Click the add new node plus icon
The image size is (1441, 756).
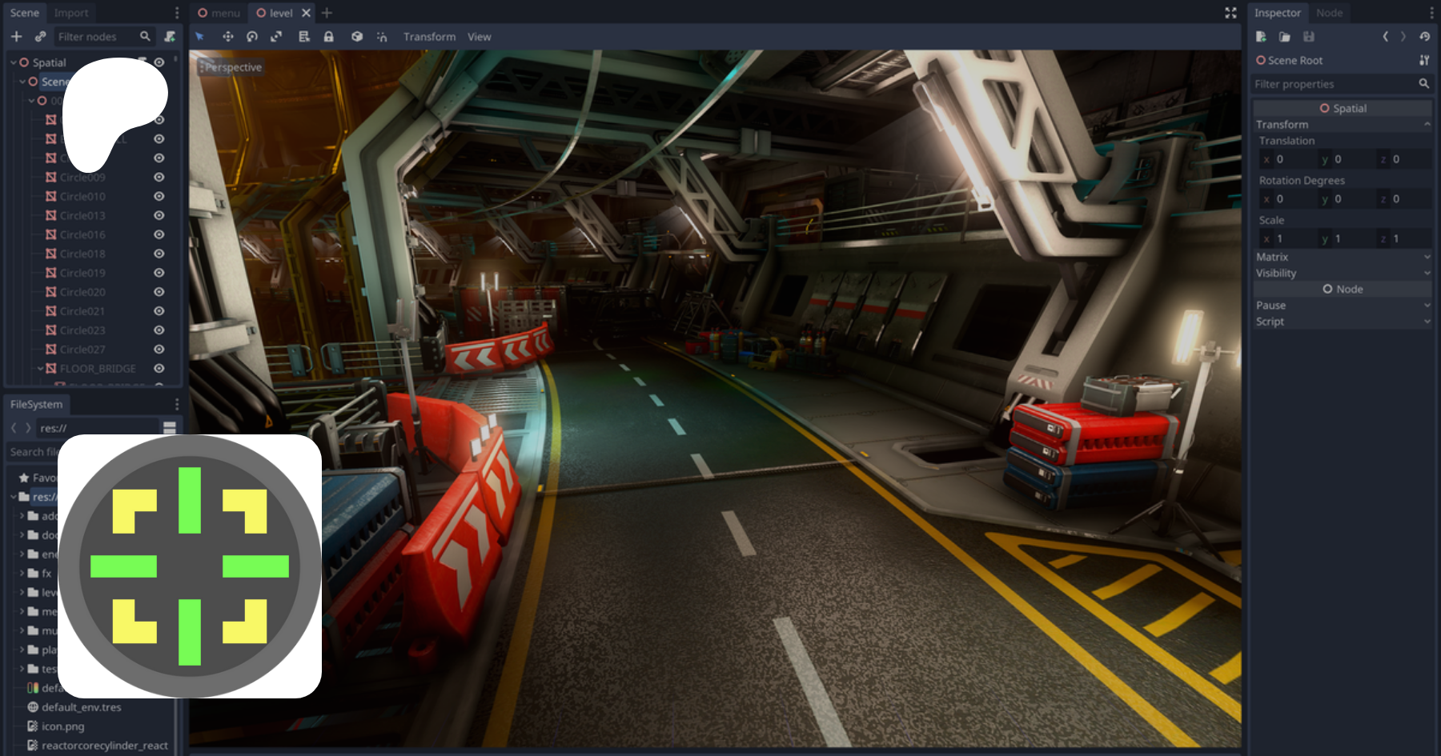16,37
